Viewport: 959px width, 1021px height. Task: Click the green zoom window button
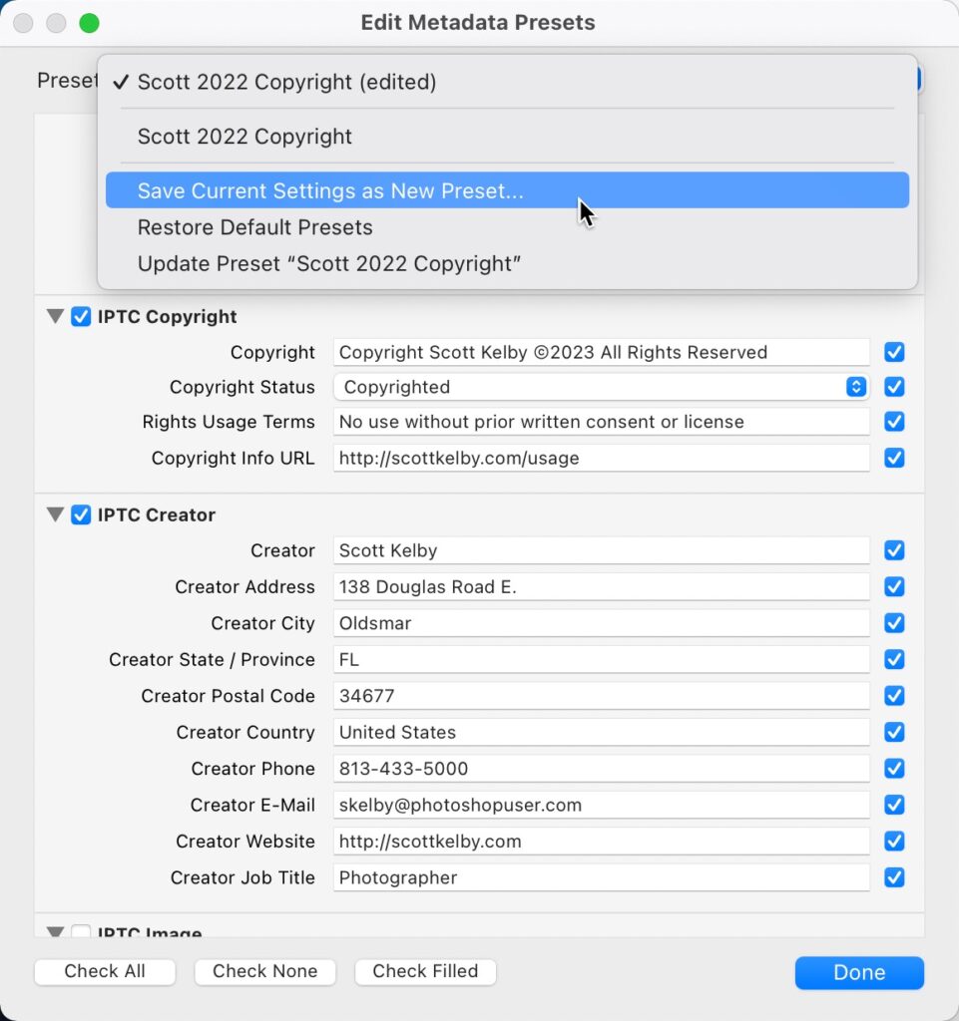pyautogui.click(x=89, y=23)
